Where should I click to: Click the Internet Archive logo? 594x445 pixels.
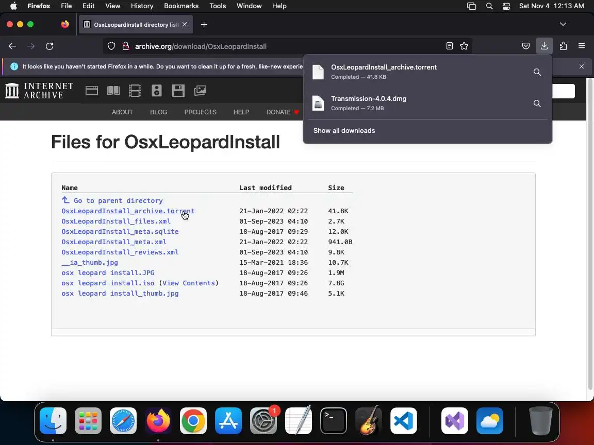(39, 91)
